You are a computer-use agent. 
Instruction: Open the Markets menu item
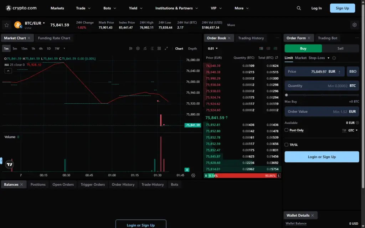[x=57, y=8]
